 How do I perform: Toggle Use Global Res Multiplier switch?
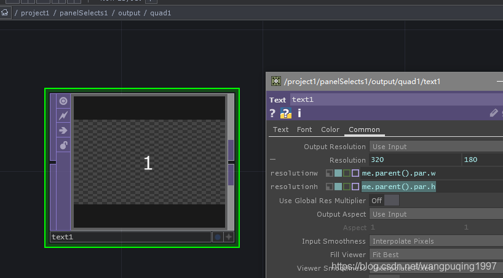pyautogui.click(x=384, y=201)
